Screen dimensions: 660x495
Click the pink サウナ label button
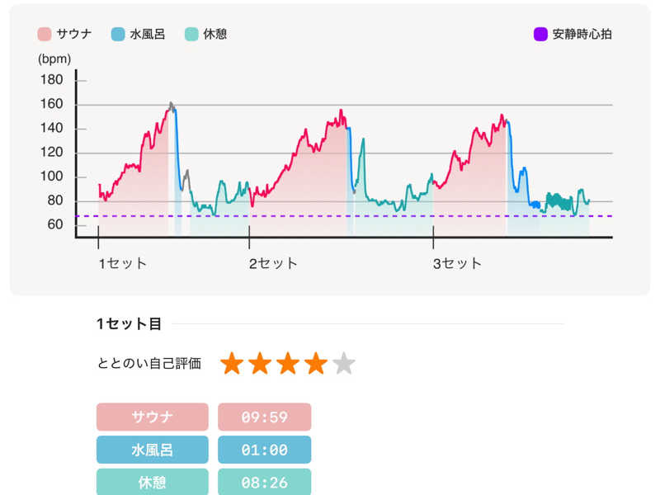point(153,417)
